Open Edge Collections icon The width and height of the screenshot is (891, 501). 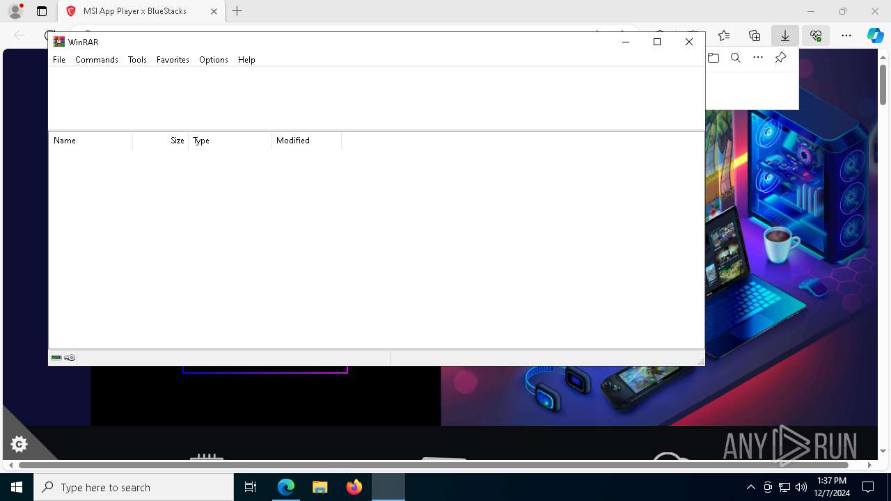point(755,35)
